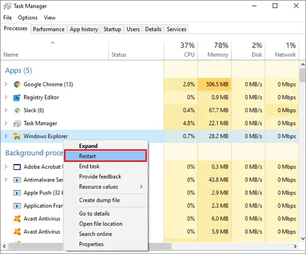
Task: Switch to the Startup tab
Action: pyautogui.click(x=112, y=29)
